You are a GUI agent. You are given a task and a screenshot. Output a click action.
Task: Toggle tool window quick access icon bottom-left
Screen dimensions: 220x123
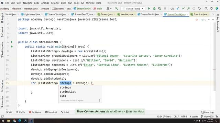coord(2,116)
